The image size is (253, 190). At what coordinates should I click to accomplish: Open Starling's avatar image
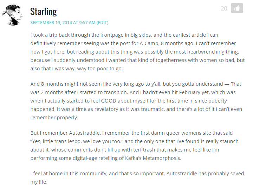pos(13,15)
